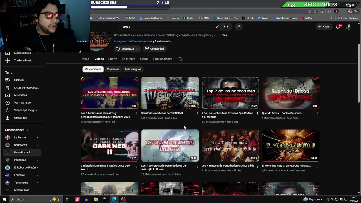
Task: Clear the 'dross' search text with the X
Action: coord(217,27)
